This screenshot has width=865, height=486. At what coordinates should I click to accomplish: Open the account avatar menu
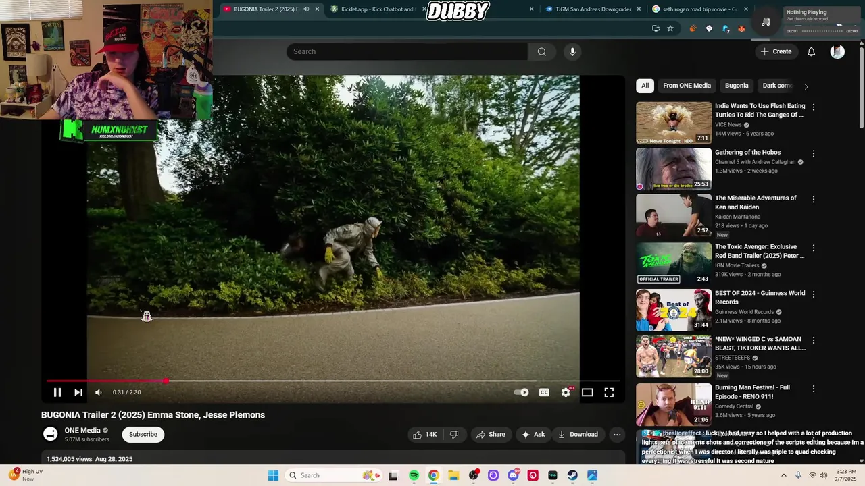(837, 51)
